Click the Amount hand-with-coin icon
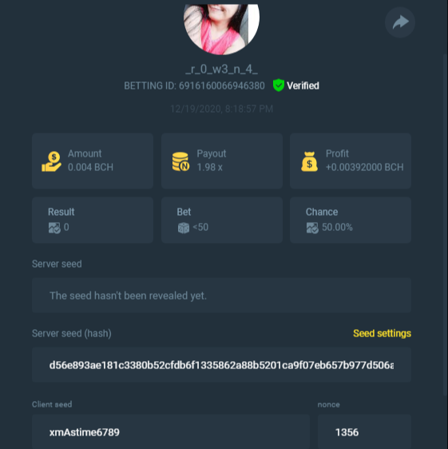448x449 pixels. coord(52,161)
